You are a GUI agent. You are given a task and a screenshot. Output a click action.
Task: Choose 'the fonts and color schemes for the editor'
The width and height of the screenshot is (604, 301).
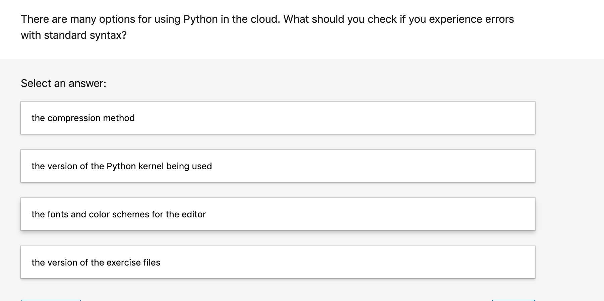(278, 214)
